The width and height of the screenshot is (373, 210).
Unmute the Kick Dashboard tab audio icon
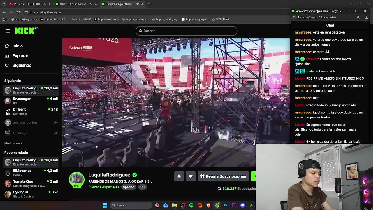point(91,4)
